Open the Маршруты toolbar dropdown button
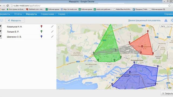This screenshot has width=173, height=97. pos(15,20)
